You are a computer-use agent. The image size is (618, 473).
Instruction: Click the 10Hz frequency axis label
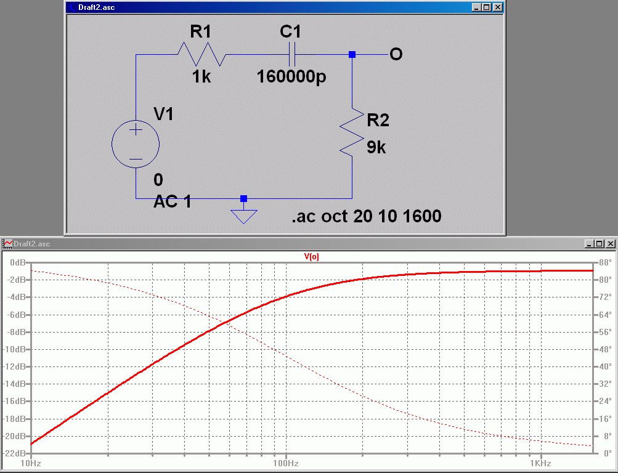[x=31, y=463]
